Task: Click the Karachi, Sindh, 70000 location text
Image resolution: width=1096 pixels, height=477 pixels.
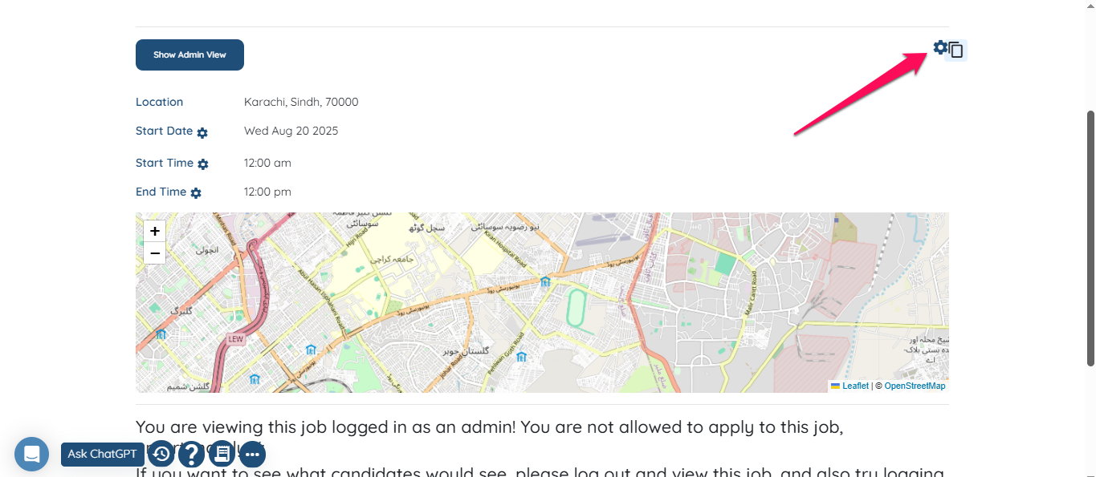Action: click(x=301, y=102)
